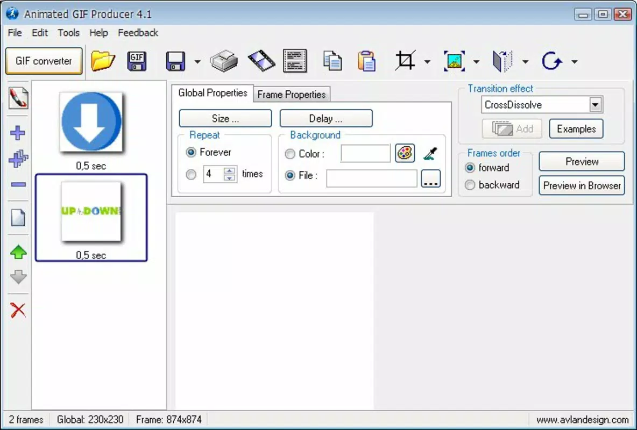Click the www.avlandesign.com status bar link
Image resolution: width=637 pixels, height=430 pixels.
pyautogui.click(x=582, y=420)
